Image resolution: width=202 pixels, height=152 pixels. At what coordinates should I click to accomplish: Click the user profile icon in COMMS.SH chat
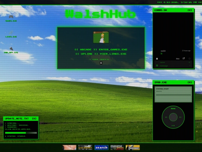point(157,59)
